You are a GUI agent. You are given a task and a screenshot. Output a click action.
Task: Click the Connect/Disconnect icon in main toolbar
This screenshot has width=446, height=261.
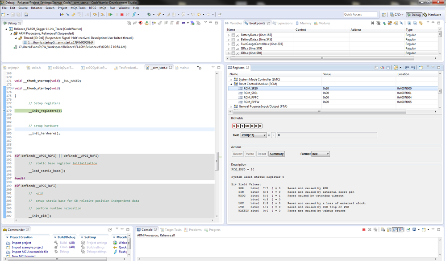click(x=127, y=14)
